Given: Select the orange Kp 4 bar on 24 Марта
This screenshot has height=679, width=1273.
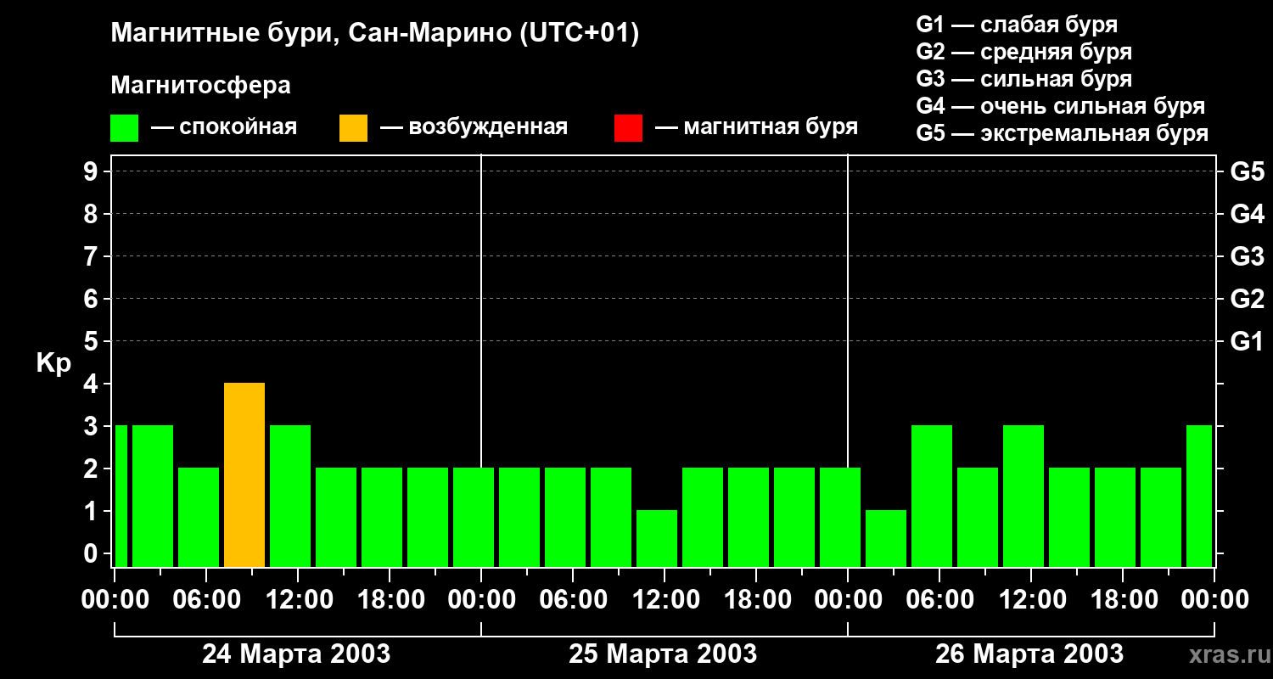Looking at the screenshot, I should [244, 474].
